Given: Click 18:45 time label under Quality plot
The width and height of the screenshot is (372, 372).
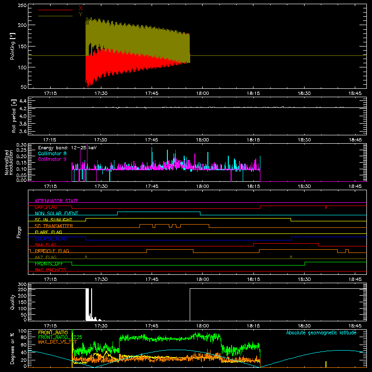Looking at the screenshot, I should pyautogui.click(x=355, y=326).
